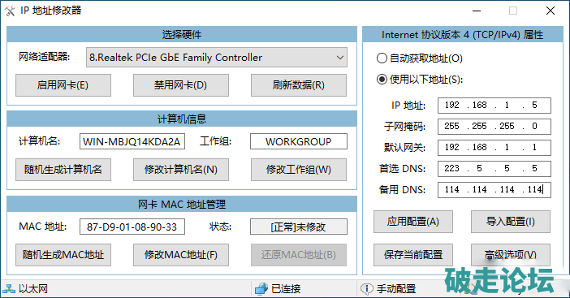Click 随机生成计算机名 button
Image resolution: width=570 pixels, height=298 pixels.
(x=63, y=170)
